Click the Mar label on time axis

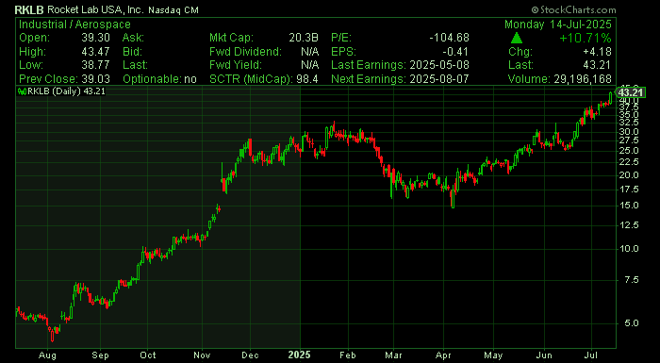(x=393, y=355)
